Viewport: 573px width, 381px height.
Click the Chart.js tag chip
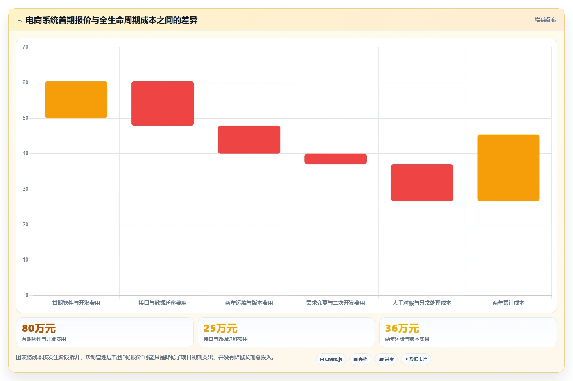331,359
